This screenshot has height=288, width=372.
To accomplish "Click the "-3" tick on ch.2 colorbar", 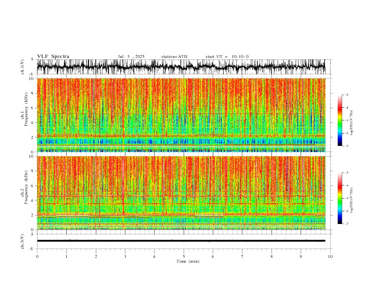I will click(x=347, y=173).
